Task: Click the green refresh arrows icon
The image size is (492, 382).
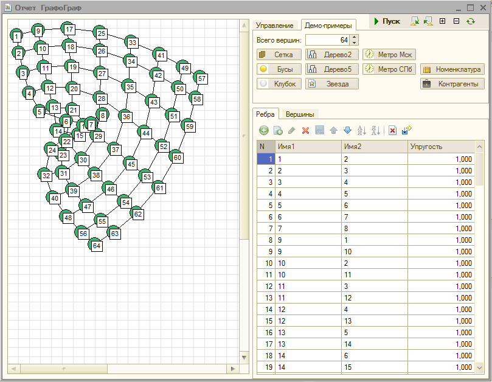Action: coord(470,21)
